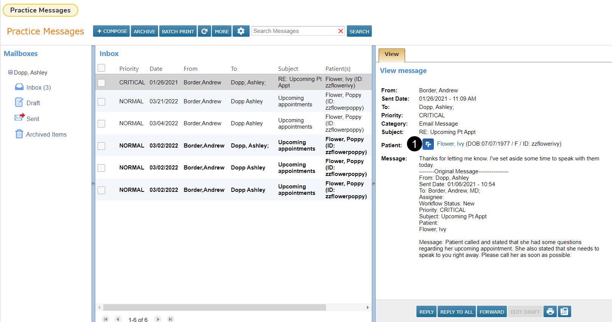Jump to last page arrow

(171, 319)
